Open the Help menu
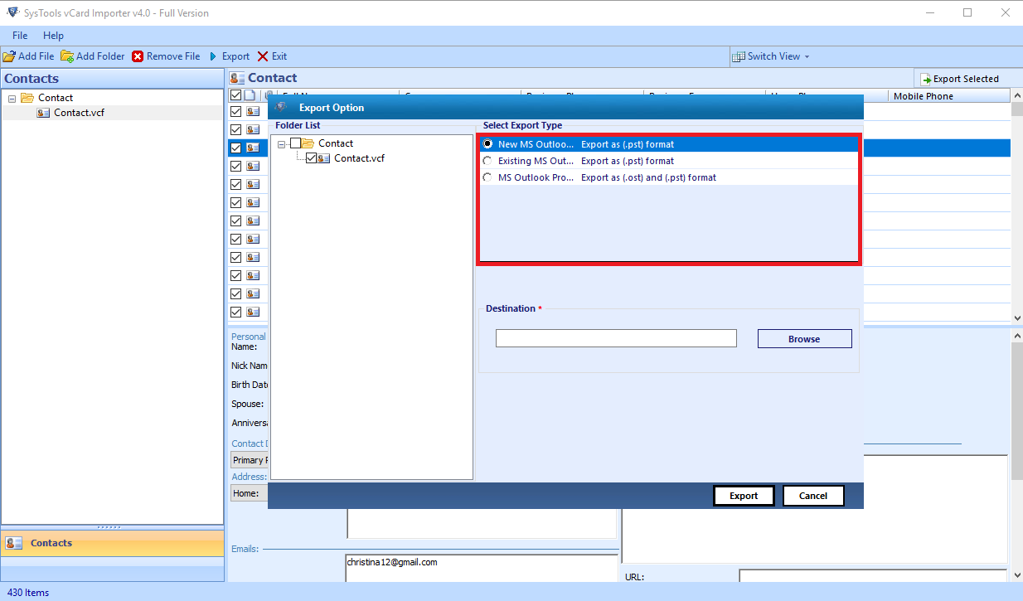The height and width of the screenshot is (601, 1023). coord(53,36)
